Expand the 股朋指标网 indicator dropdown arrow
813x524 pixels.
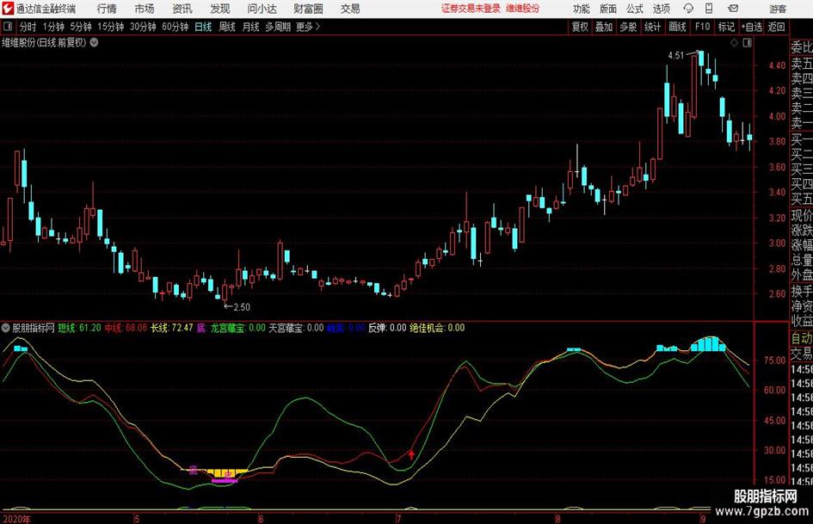click(6, 328)
